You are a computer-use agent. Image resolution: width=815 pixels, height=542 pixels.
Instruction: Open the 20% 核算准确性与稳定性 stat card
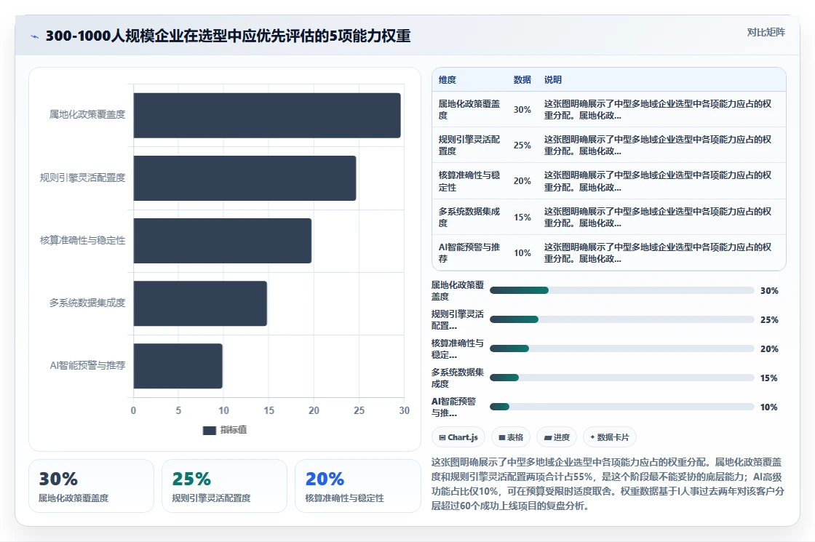(x=357, y=486)
